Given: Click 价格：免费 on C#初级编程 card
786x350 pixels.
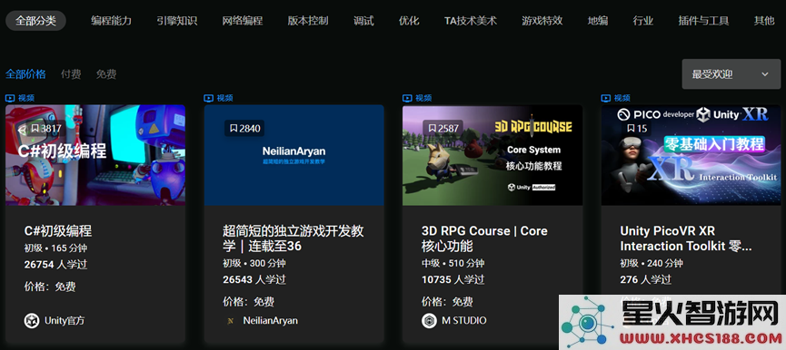Looking at the screenshot, I should (x=50, y=287).
